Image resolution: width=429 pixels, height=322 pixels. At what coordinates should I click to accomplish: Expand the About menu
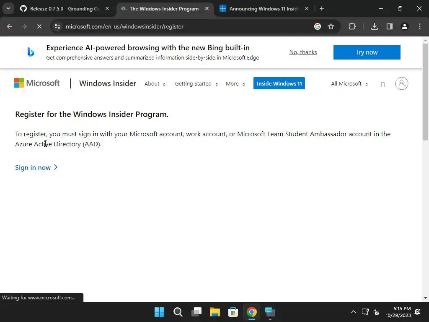(155, 84)
